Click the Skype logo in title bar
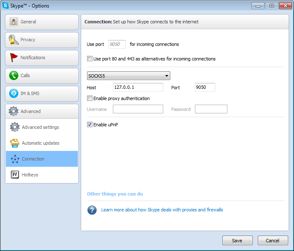This screenshot has height=251, width=294. [5, 5]
